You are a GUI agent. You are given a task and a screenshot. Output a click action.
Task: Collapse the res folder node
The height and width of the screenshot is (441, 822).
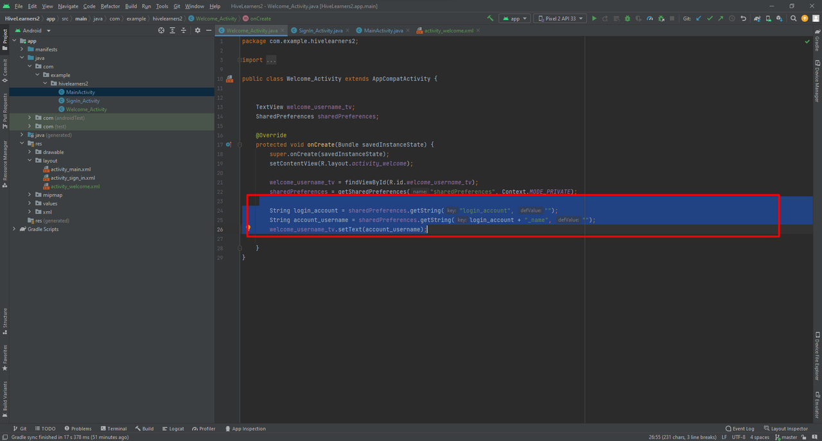pos(22,144)
